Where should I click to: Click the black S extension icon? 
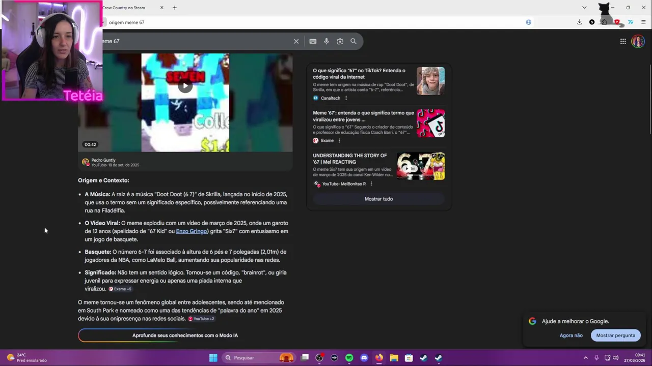(591, 22)
